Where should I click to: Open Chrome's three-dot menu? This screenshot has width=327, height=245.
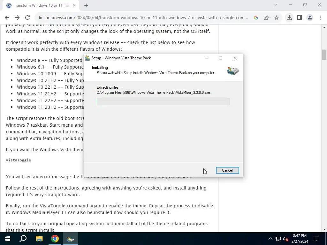click(320, 18)
